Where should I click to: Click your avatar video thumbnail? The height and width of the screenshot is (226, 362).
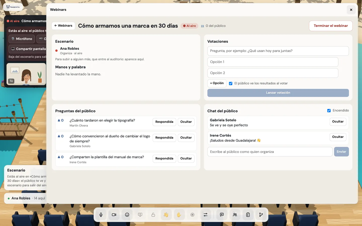pyautogui.click(x=26, y=74)
